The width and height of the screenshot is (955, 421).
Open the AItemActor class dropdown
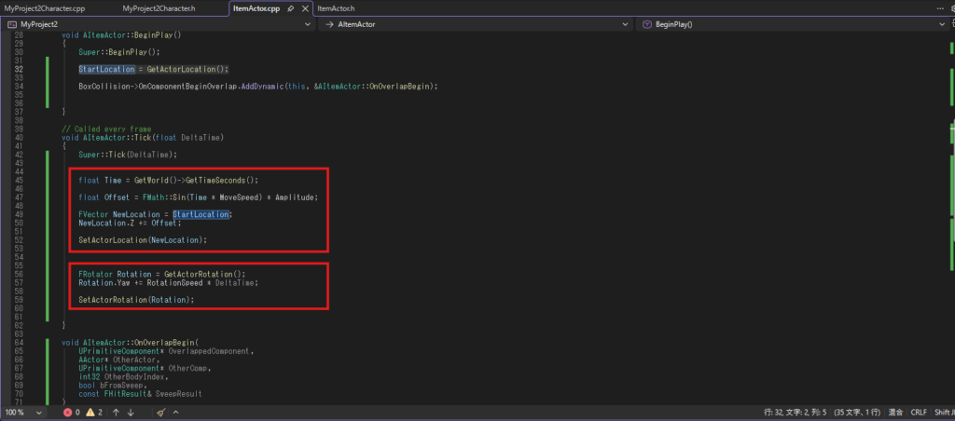click(476, 24)
